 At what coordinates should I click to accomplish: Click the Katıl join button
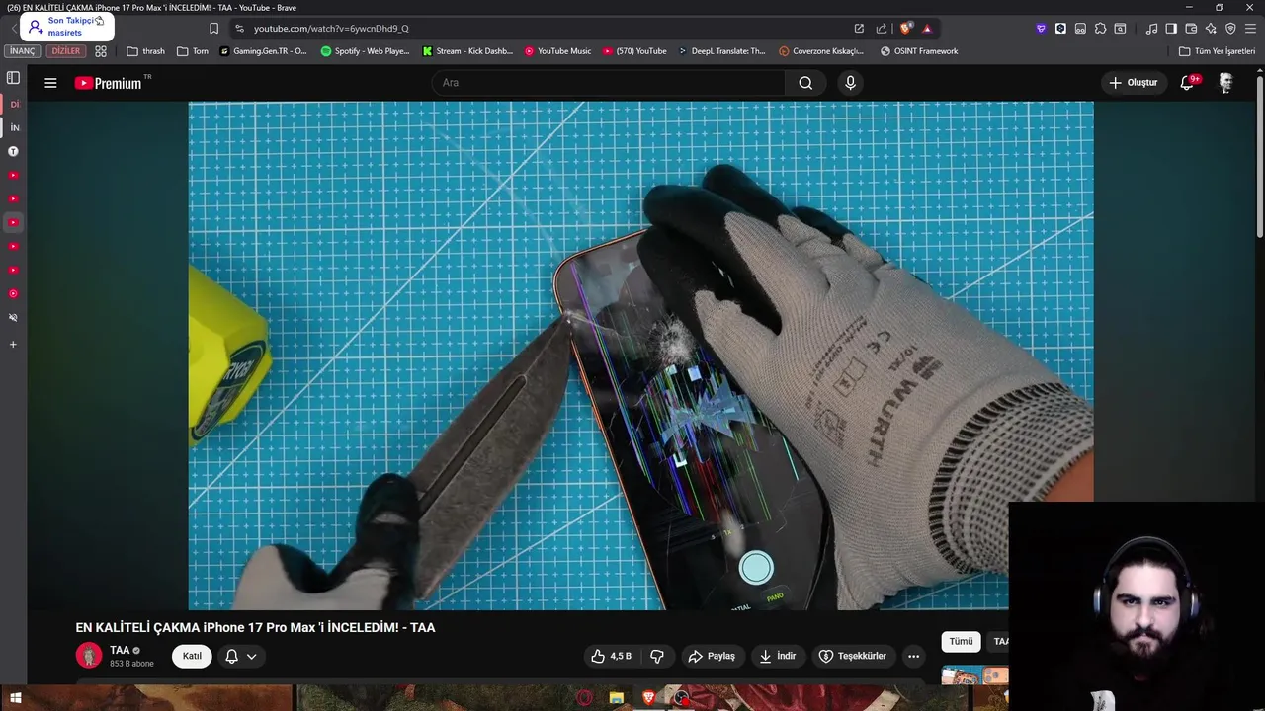tap(192, 656)
